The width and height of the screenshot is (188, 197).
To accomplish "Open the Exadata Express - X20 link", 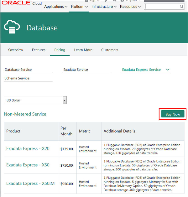I will point(28,148).
